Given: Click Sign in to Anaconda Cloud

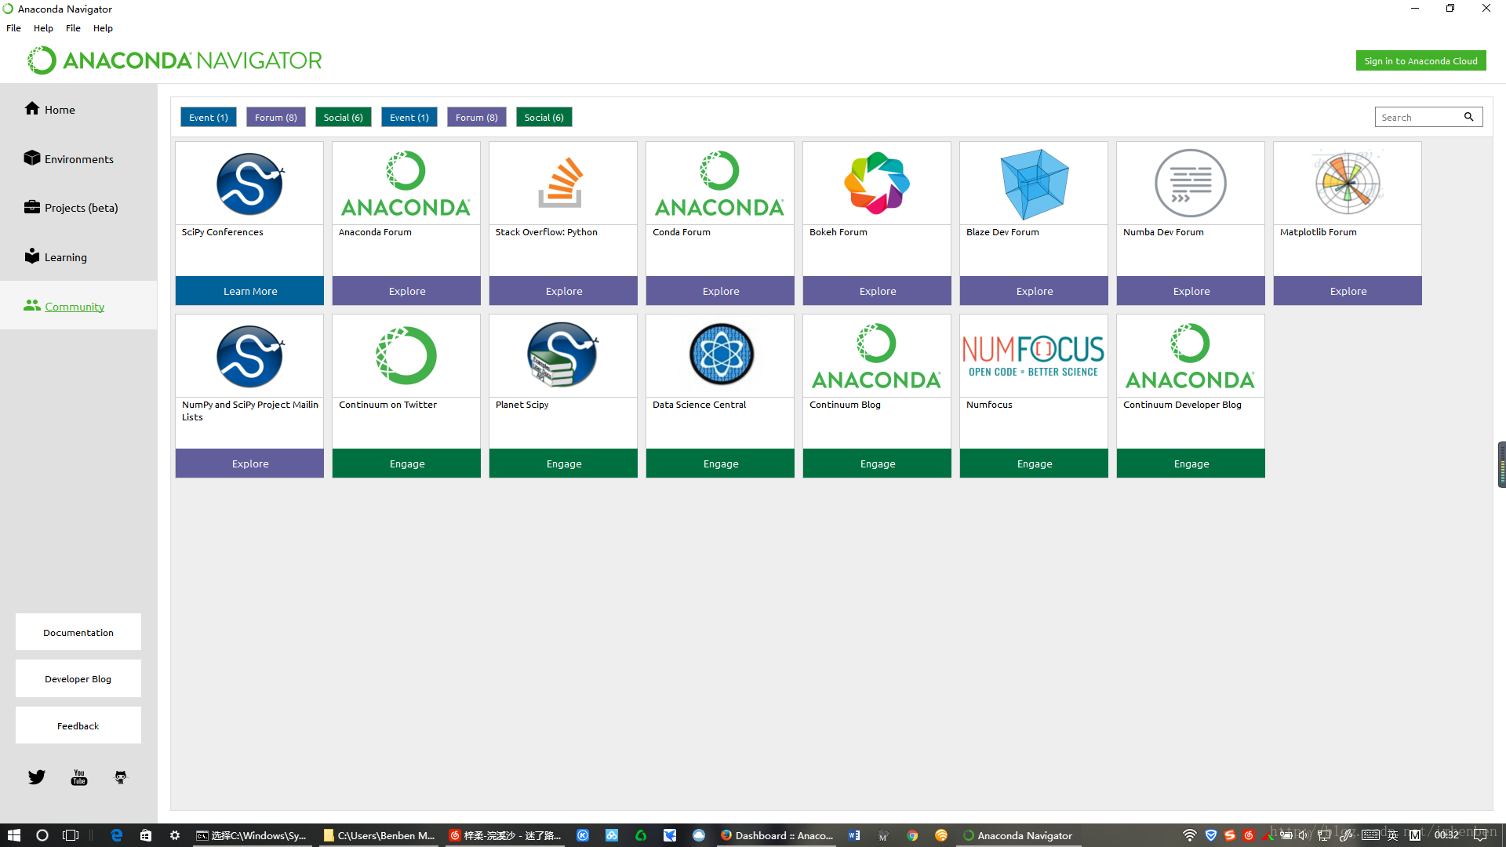Looking at the screenshot, I should click(1420, 61).
